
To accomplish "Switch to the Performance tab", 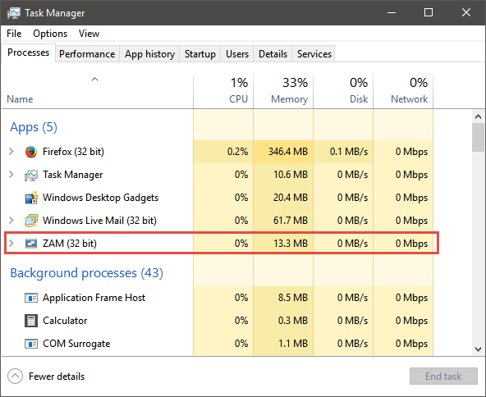I will tap(87, 54).
